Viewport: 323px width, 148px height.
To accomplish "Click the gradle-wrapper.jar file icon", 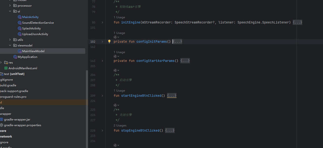I will tap(2, 120).
